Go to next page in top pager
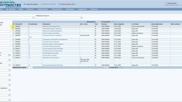This screenshot has width=182, height=102. (111, 22)
